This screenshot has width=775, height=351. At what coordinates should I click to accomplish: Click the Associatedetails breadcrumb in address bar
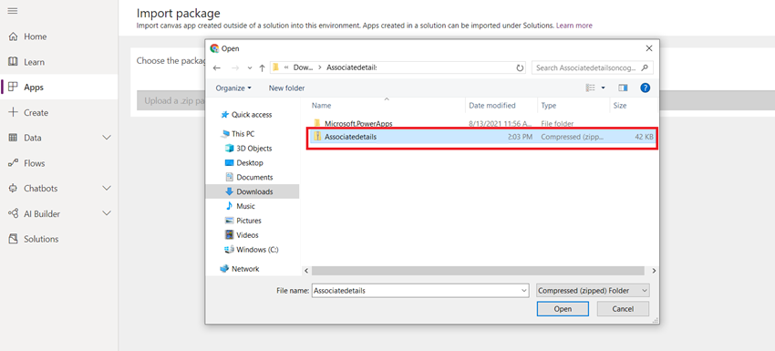tap(351, 67)
